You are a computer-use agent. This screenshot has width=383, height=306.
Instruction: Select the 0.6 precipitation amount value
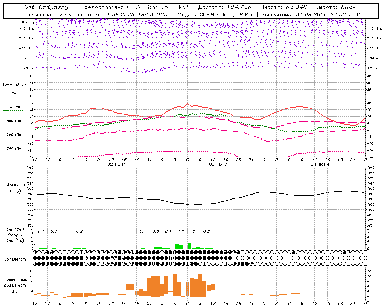[x=156, y=232]
